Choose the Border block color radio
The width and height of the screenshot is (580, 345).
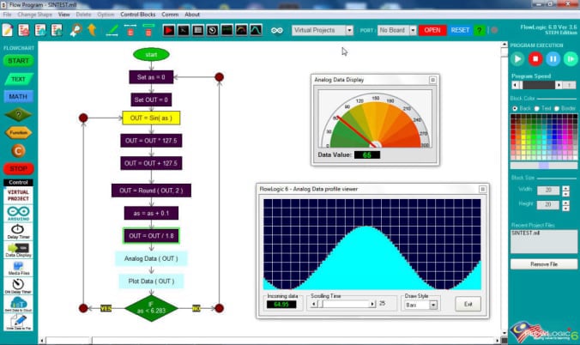tap(557, 108)
